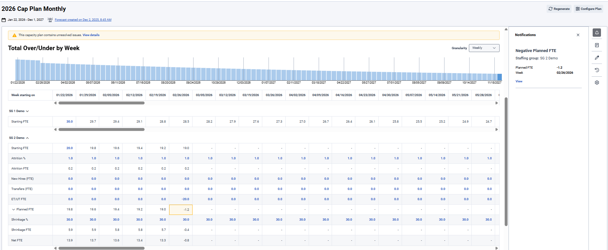
Task: Open the Notifications bell icon
Action: point(597,33)
